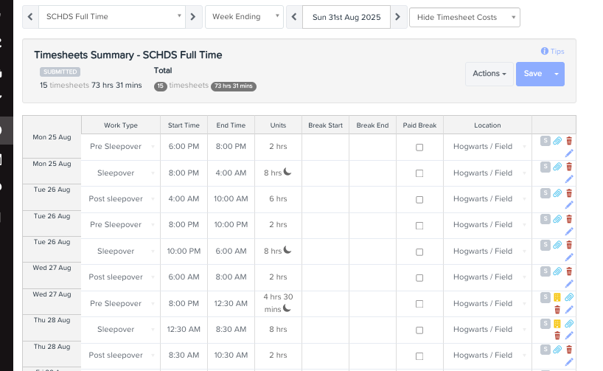Viewport: 603px width, 371px height.
Task: Tick Paid Break for Mon 25 Aug Pre Sleepover
Action: pos(419,148)
